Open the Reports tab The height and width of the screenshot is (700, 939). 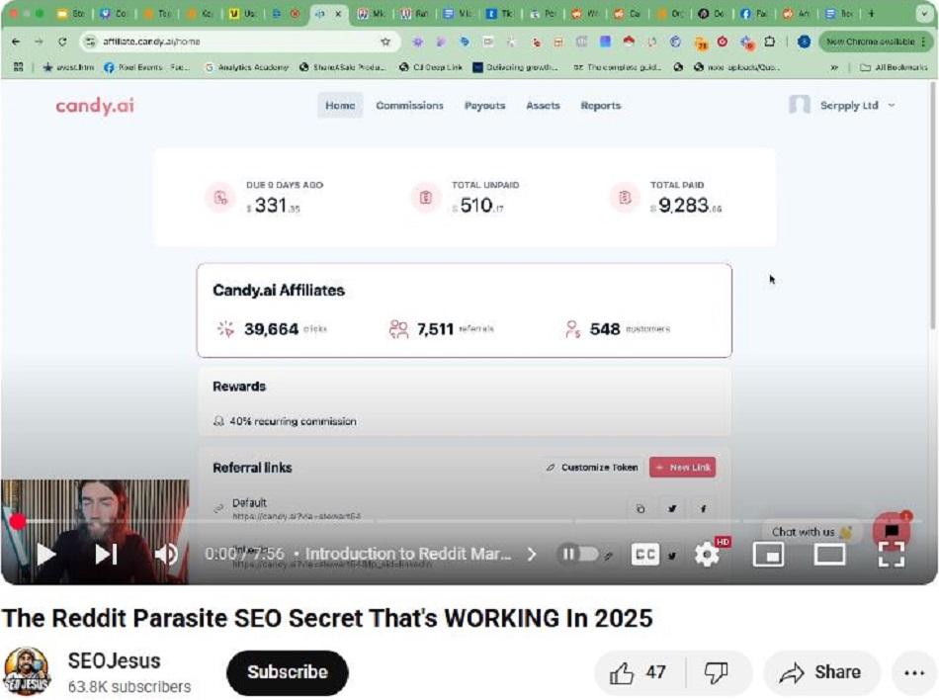click(x=601, y=106)
